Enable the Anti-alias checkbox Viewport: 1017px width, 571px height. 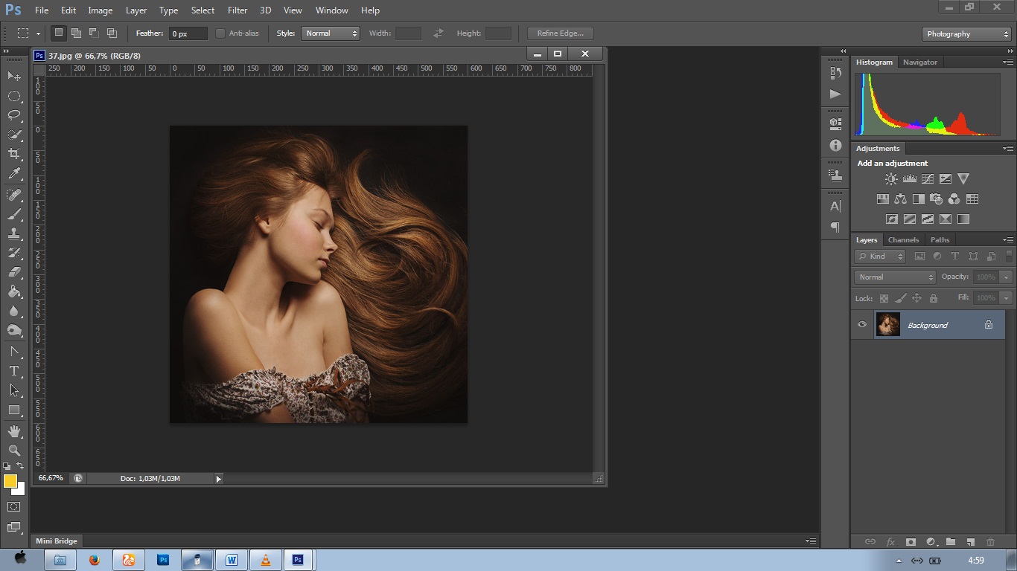click(x=220, y=33)
